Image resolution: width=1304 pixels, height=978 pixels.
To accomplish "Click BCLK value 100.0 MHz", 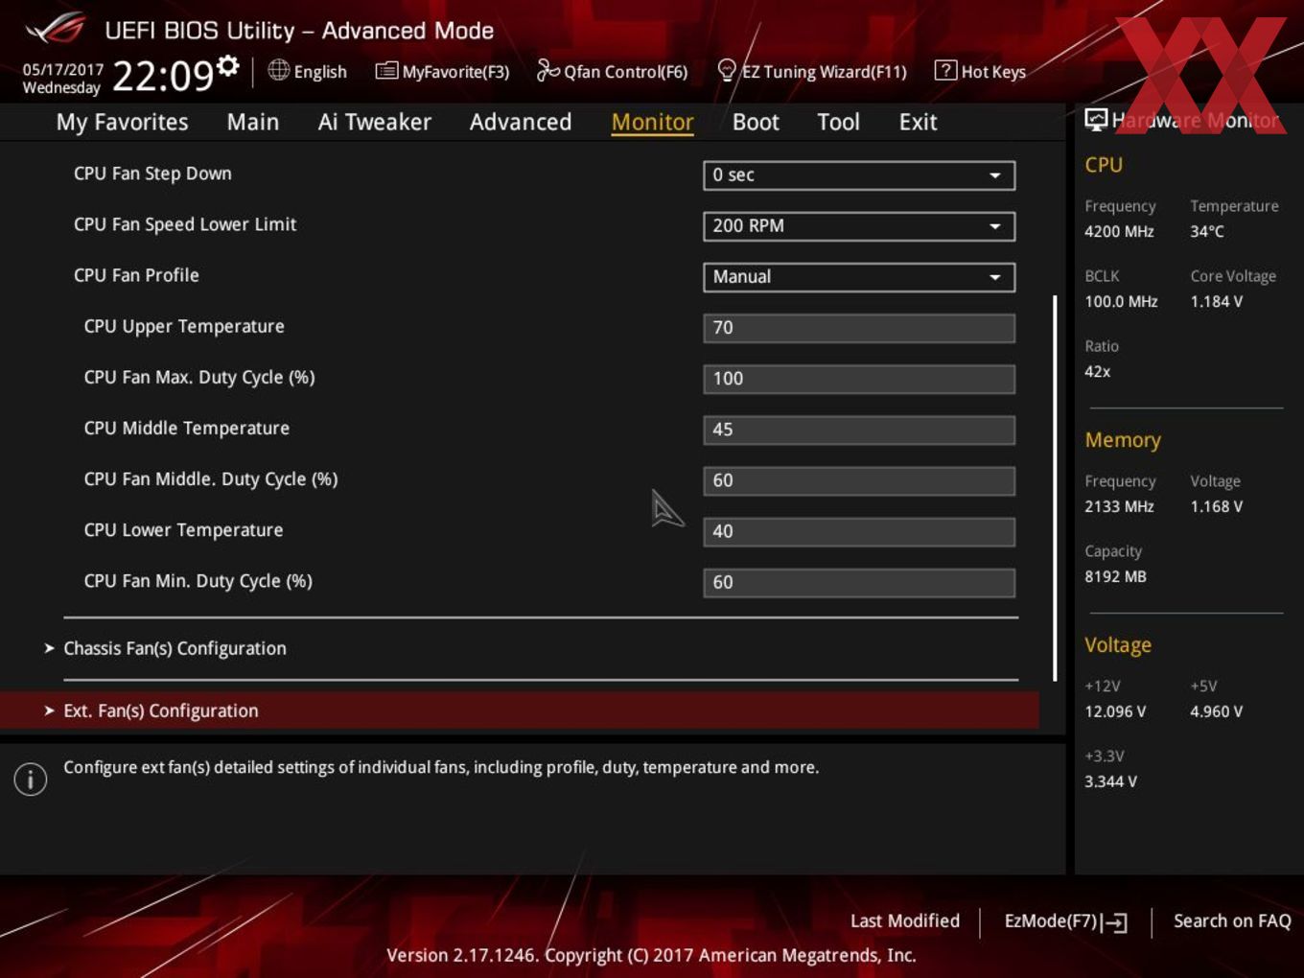I will [1121, 301].
